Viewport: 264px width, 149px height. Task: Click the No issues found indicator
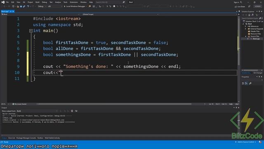(x=19, y=104)
